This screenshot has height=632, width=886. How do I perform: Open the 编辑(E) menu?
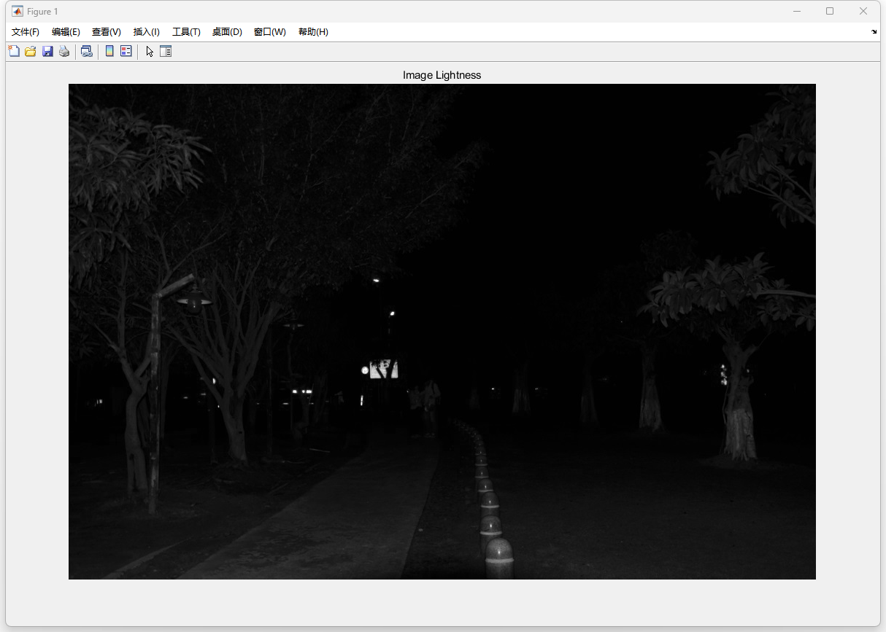click(x=66, y=32)
